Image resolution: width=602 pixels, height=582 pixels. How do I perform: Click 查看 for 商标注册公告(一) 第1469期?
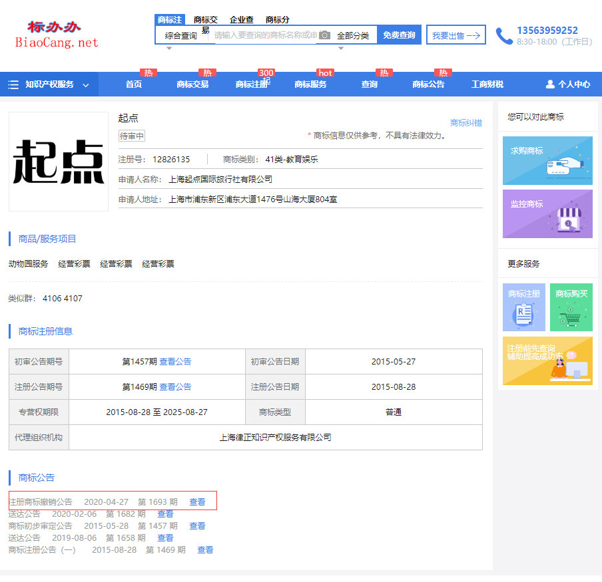205,550
